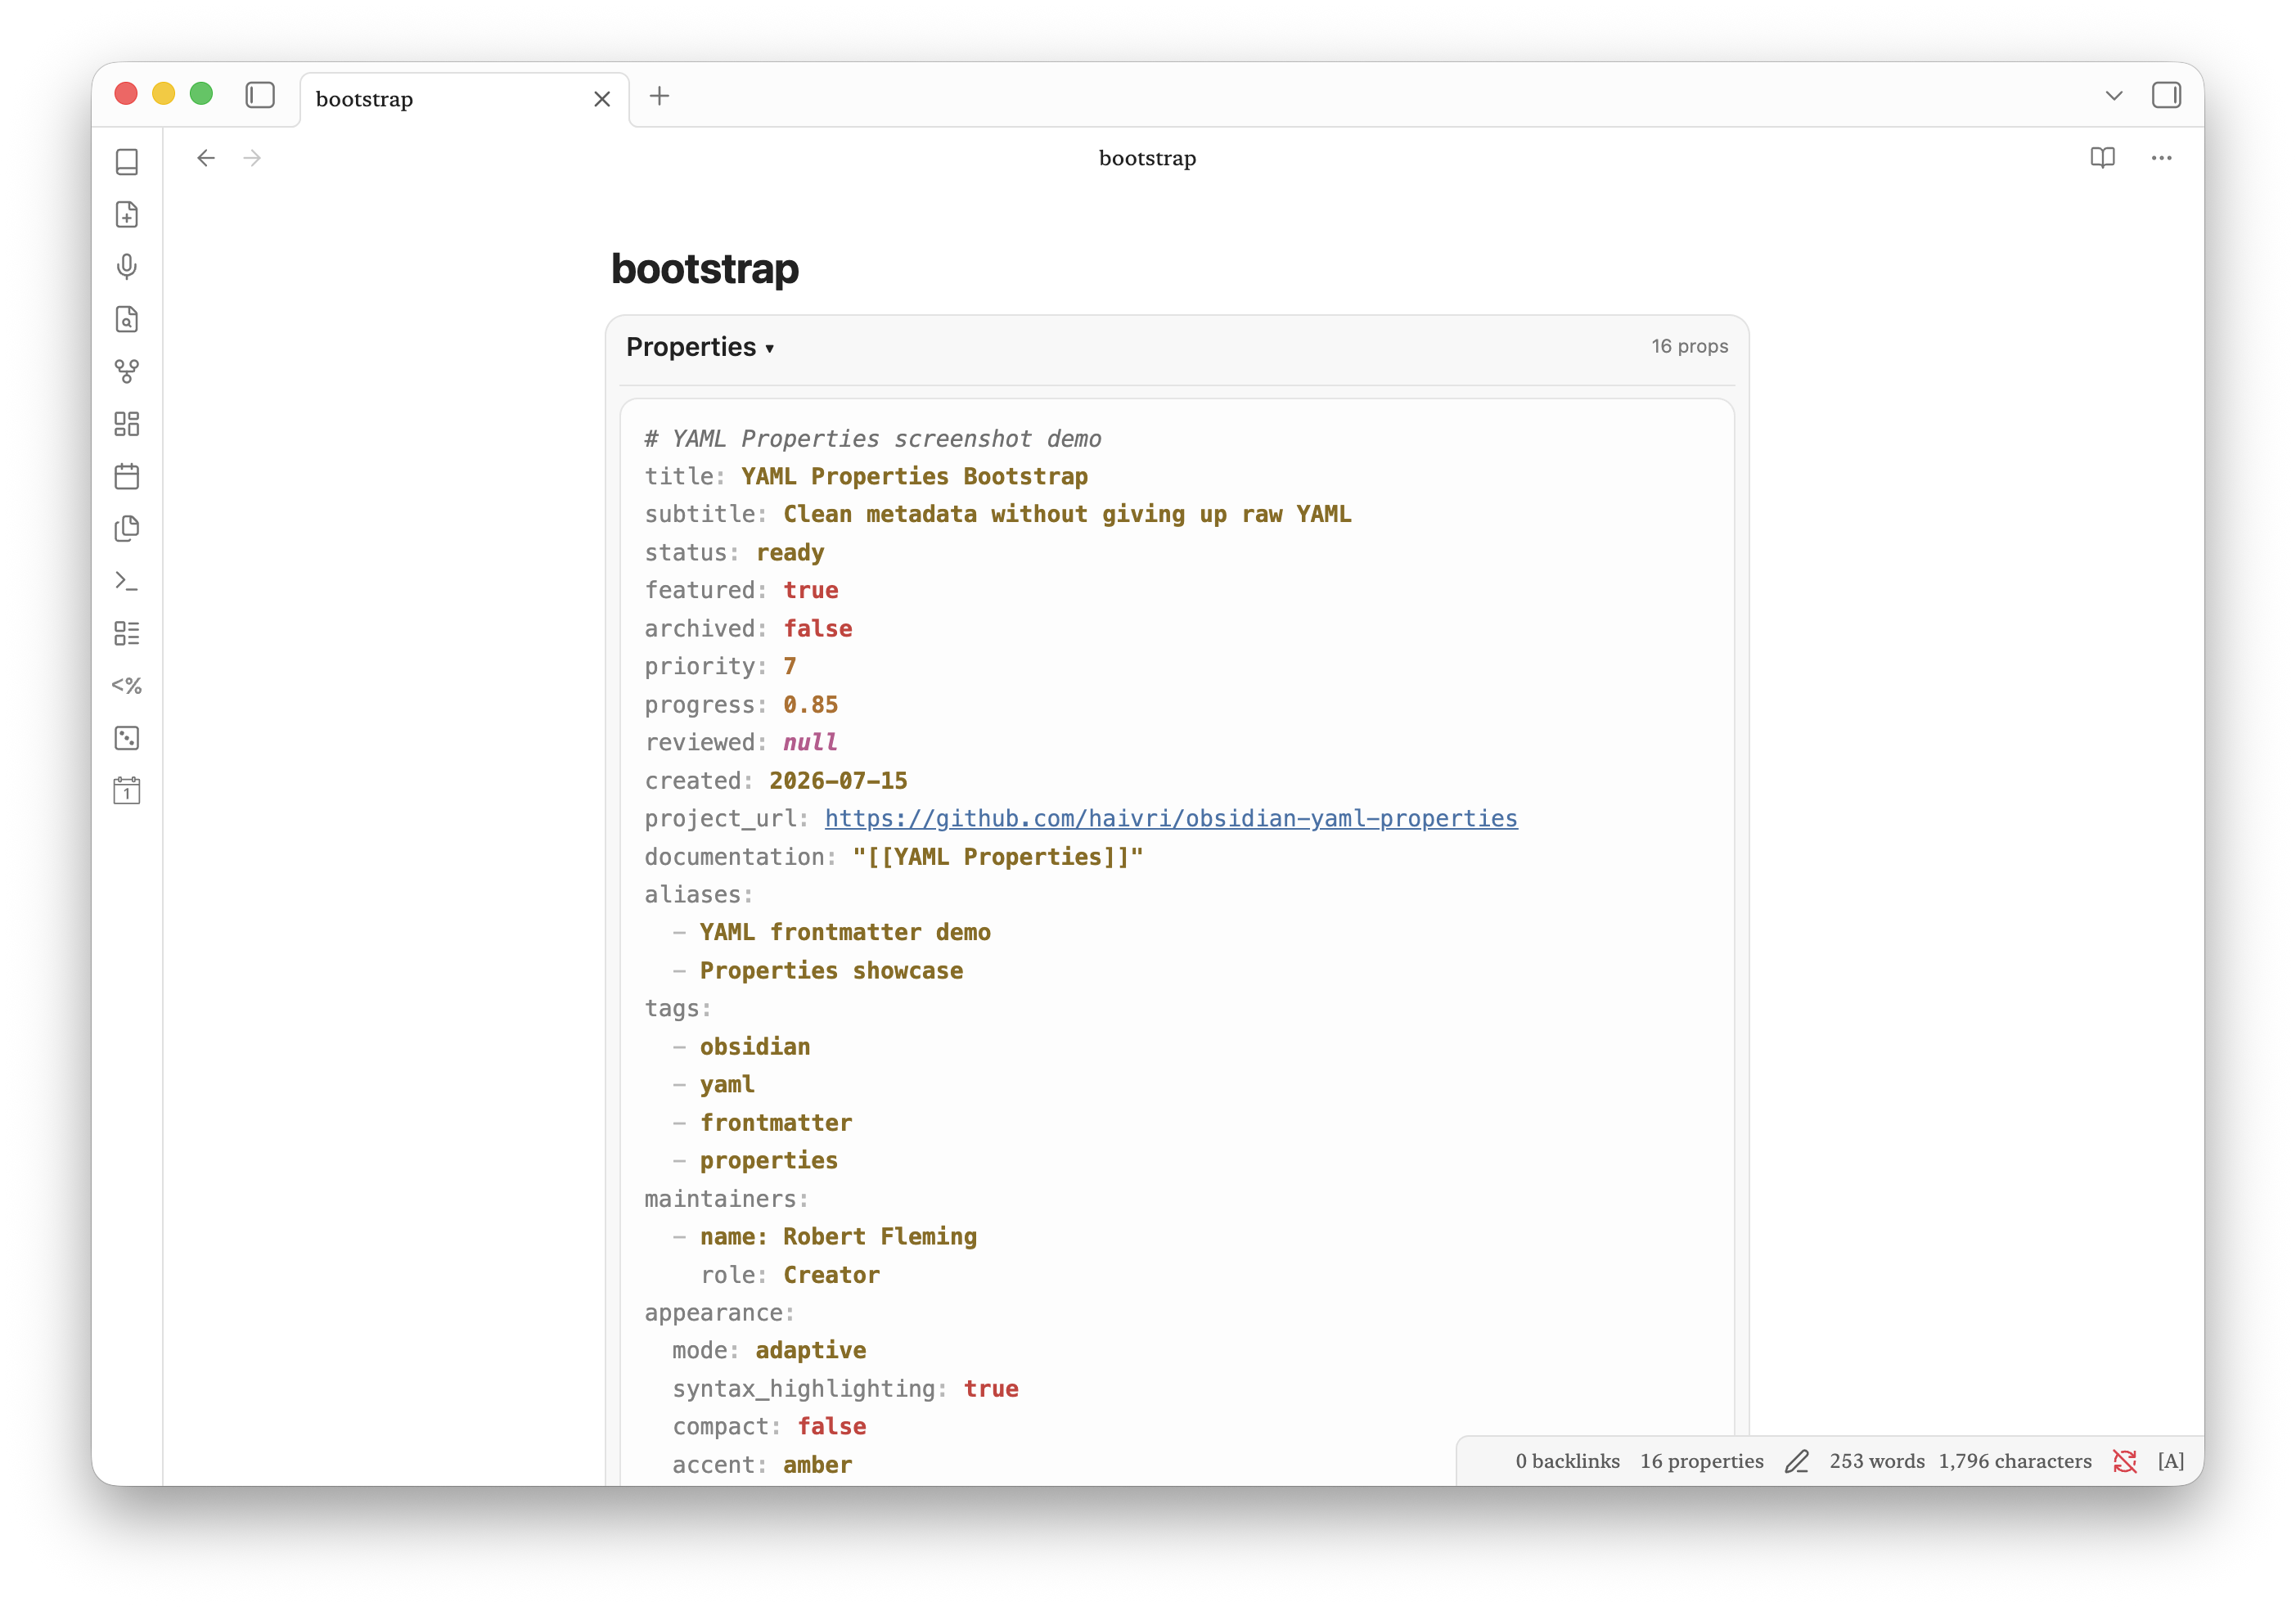Open the github.com project_url link
The height and width of the screenshot is (1607, 2296).
1171,818
